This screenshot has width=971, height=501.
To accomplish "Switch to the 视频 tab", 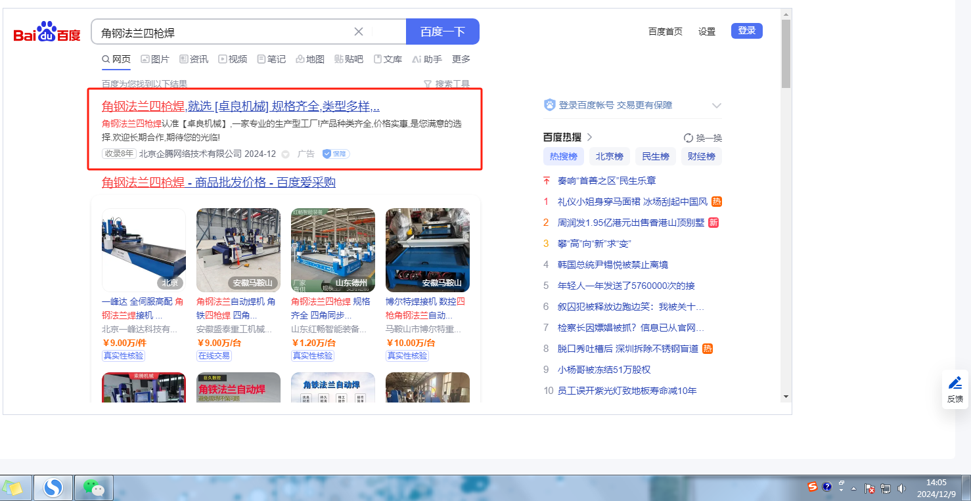I will 233,59.
